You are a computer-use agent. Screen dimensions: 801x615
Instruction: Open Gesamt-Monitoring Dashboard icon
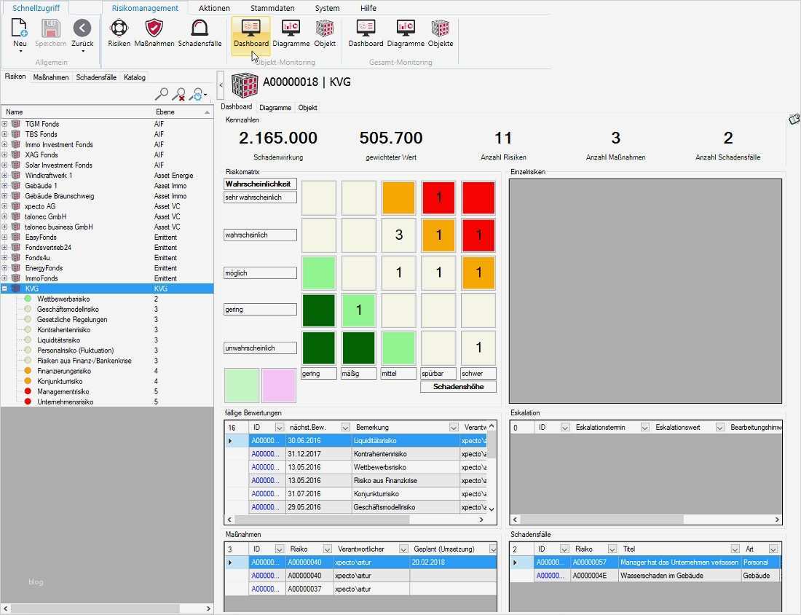click(x=366, y=28)
